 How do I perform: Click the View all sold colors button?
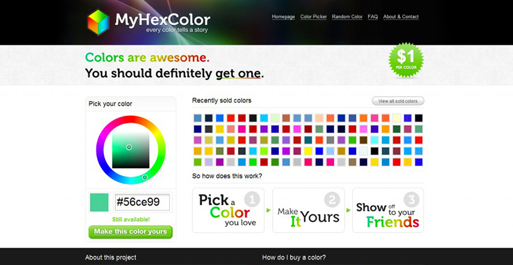398,101
